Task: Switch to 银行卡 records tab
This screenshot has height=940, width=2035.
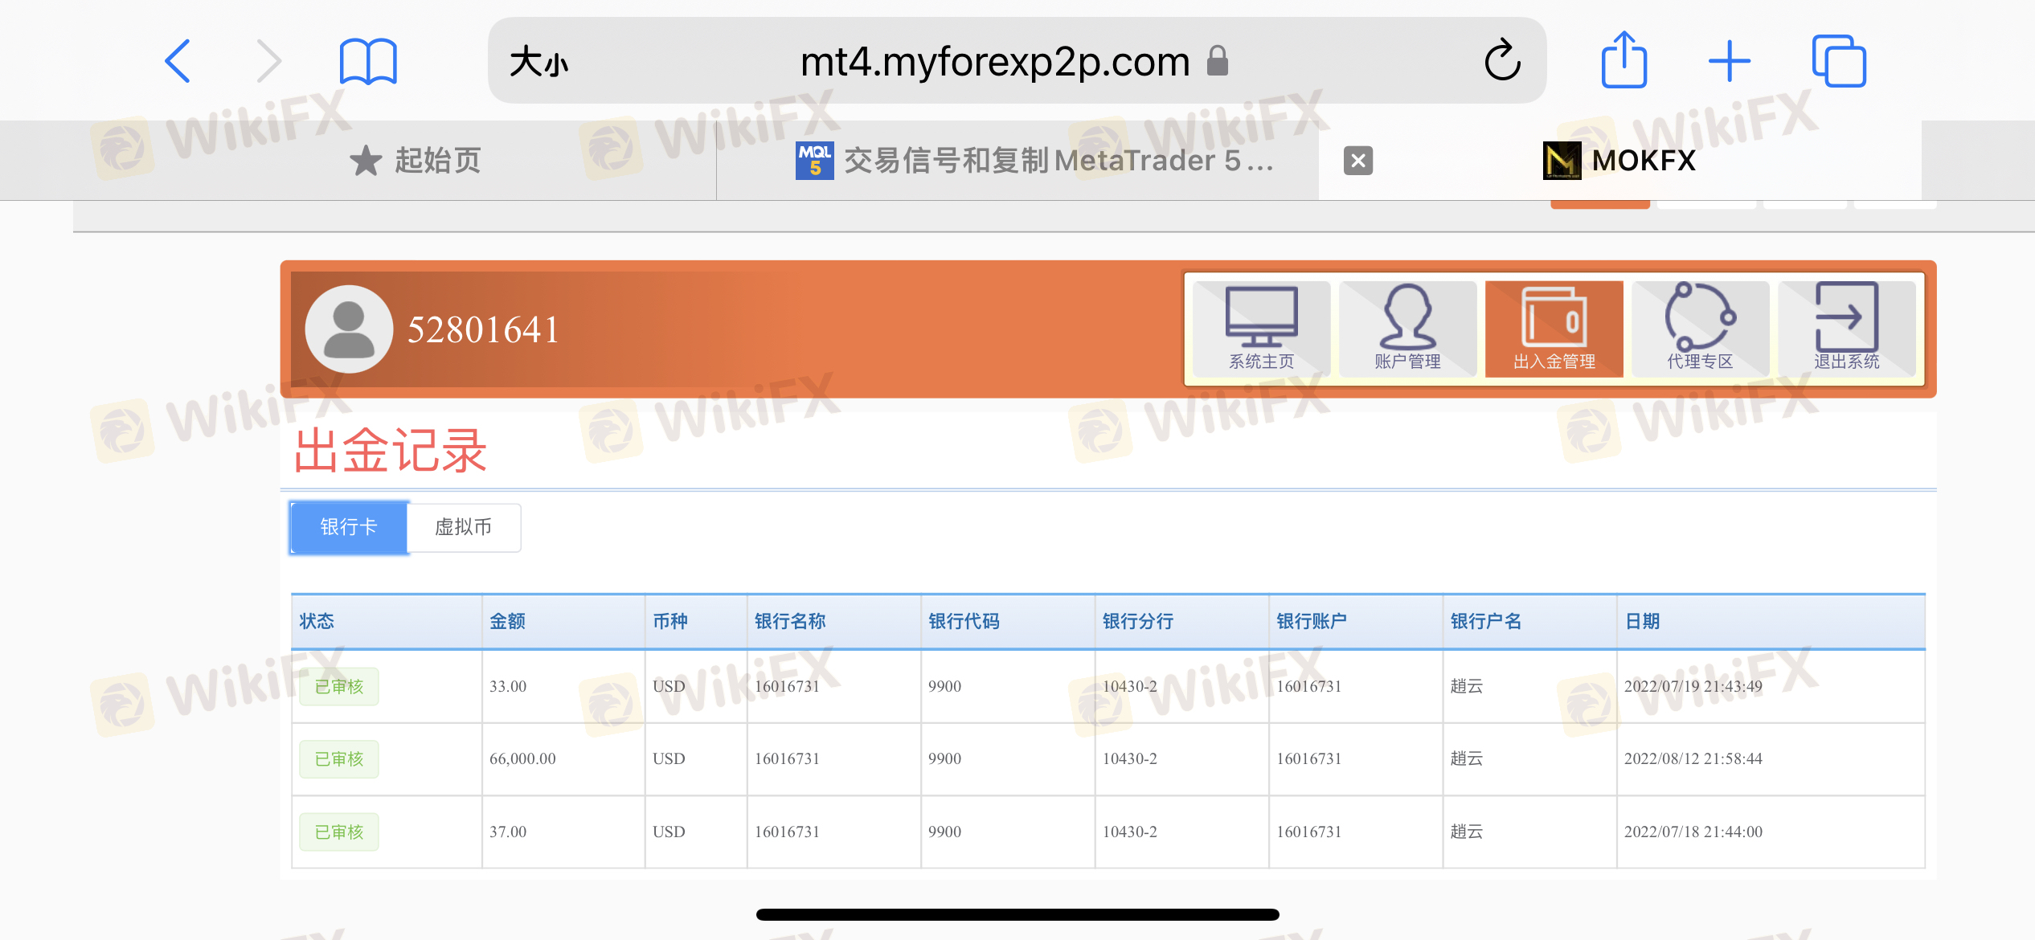Action: coord(349,527)
